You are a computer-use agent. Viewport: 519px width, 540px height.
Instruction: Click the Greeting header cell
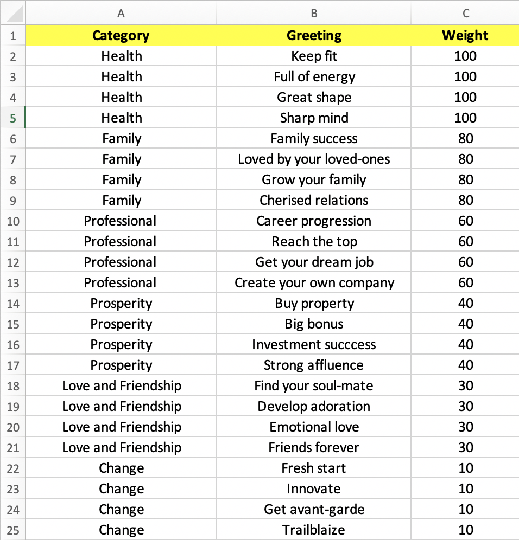pyautogui.click(x=314, y=35)
